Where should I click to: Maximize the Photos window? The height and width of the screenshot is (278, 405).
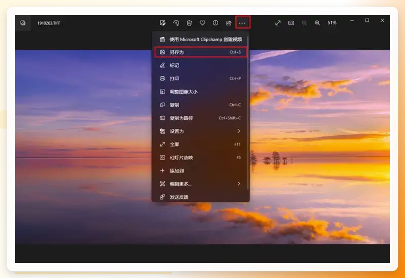(x=367, y=20)
